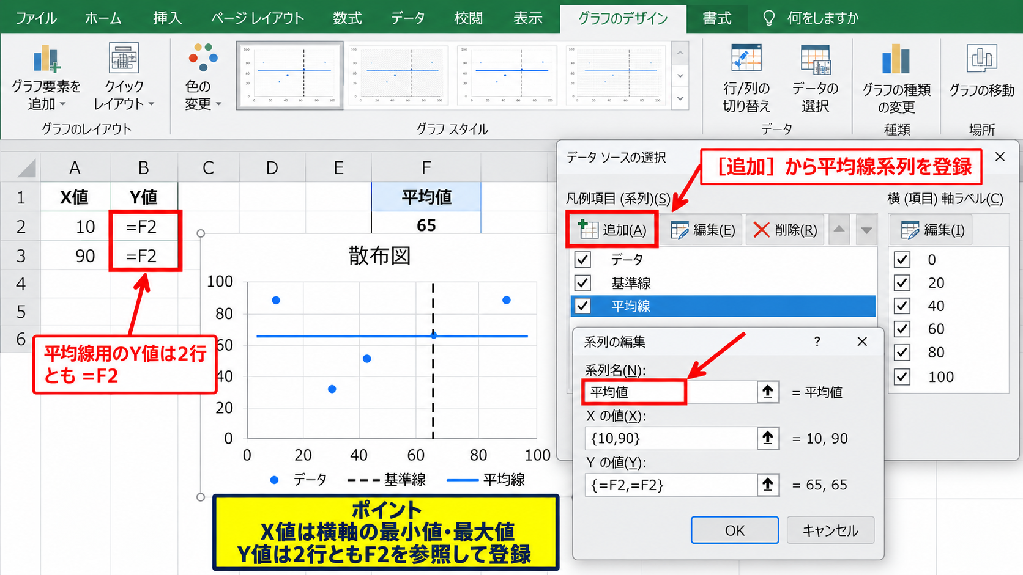Click グラフの種類の変更 icon
1023x575 pixels.
[896, 60]
